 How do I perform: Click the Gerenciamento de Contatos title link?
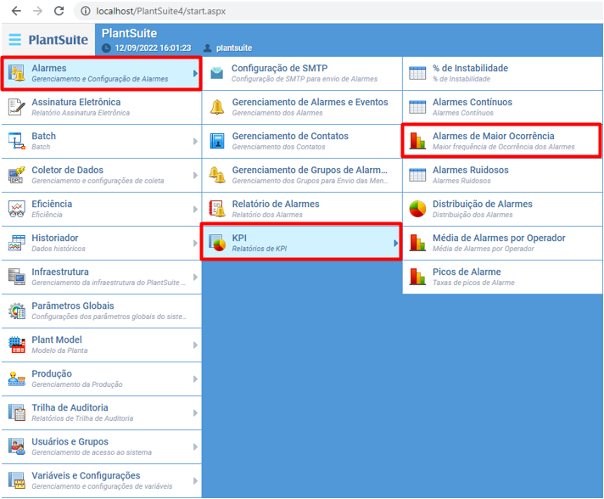coord(290,136)
